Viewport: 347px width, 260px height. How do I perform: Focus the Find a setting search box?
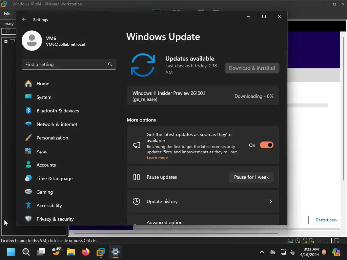(x=69, y=64)
